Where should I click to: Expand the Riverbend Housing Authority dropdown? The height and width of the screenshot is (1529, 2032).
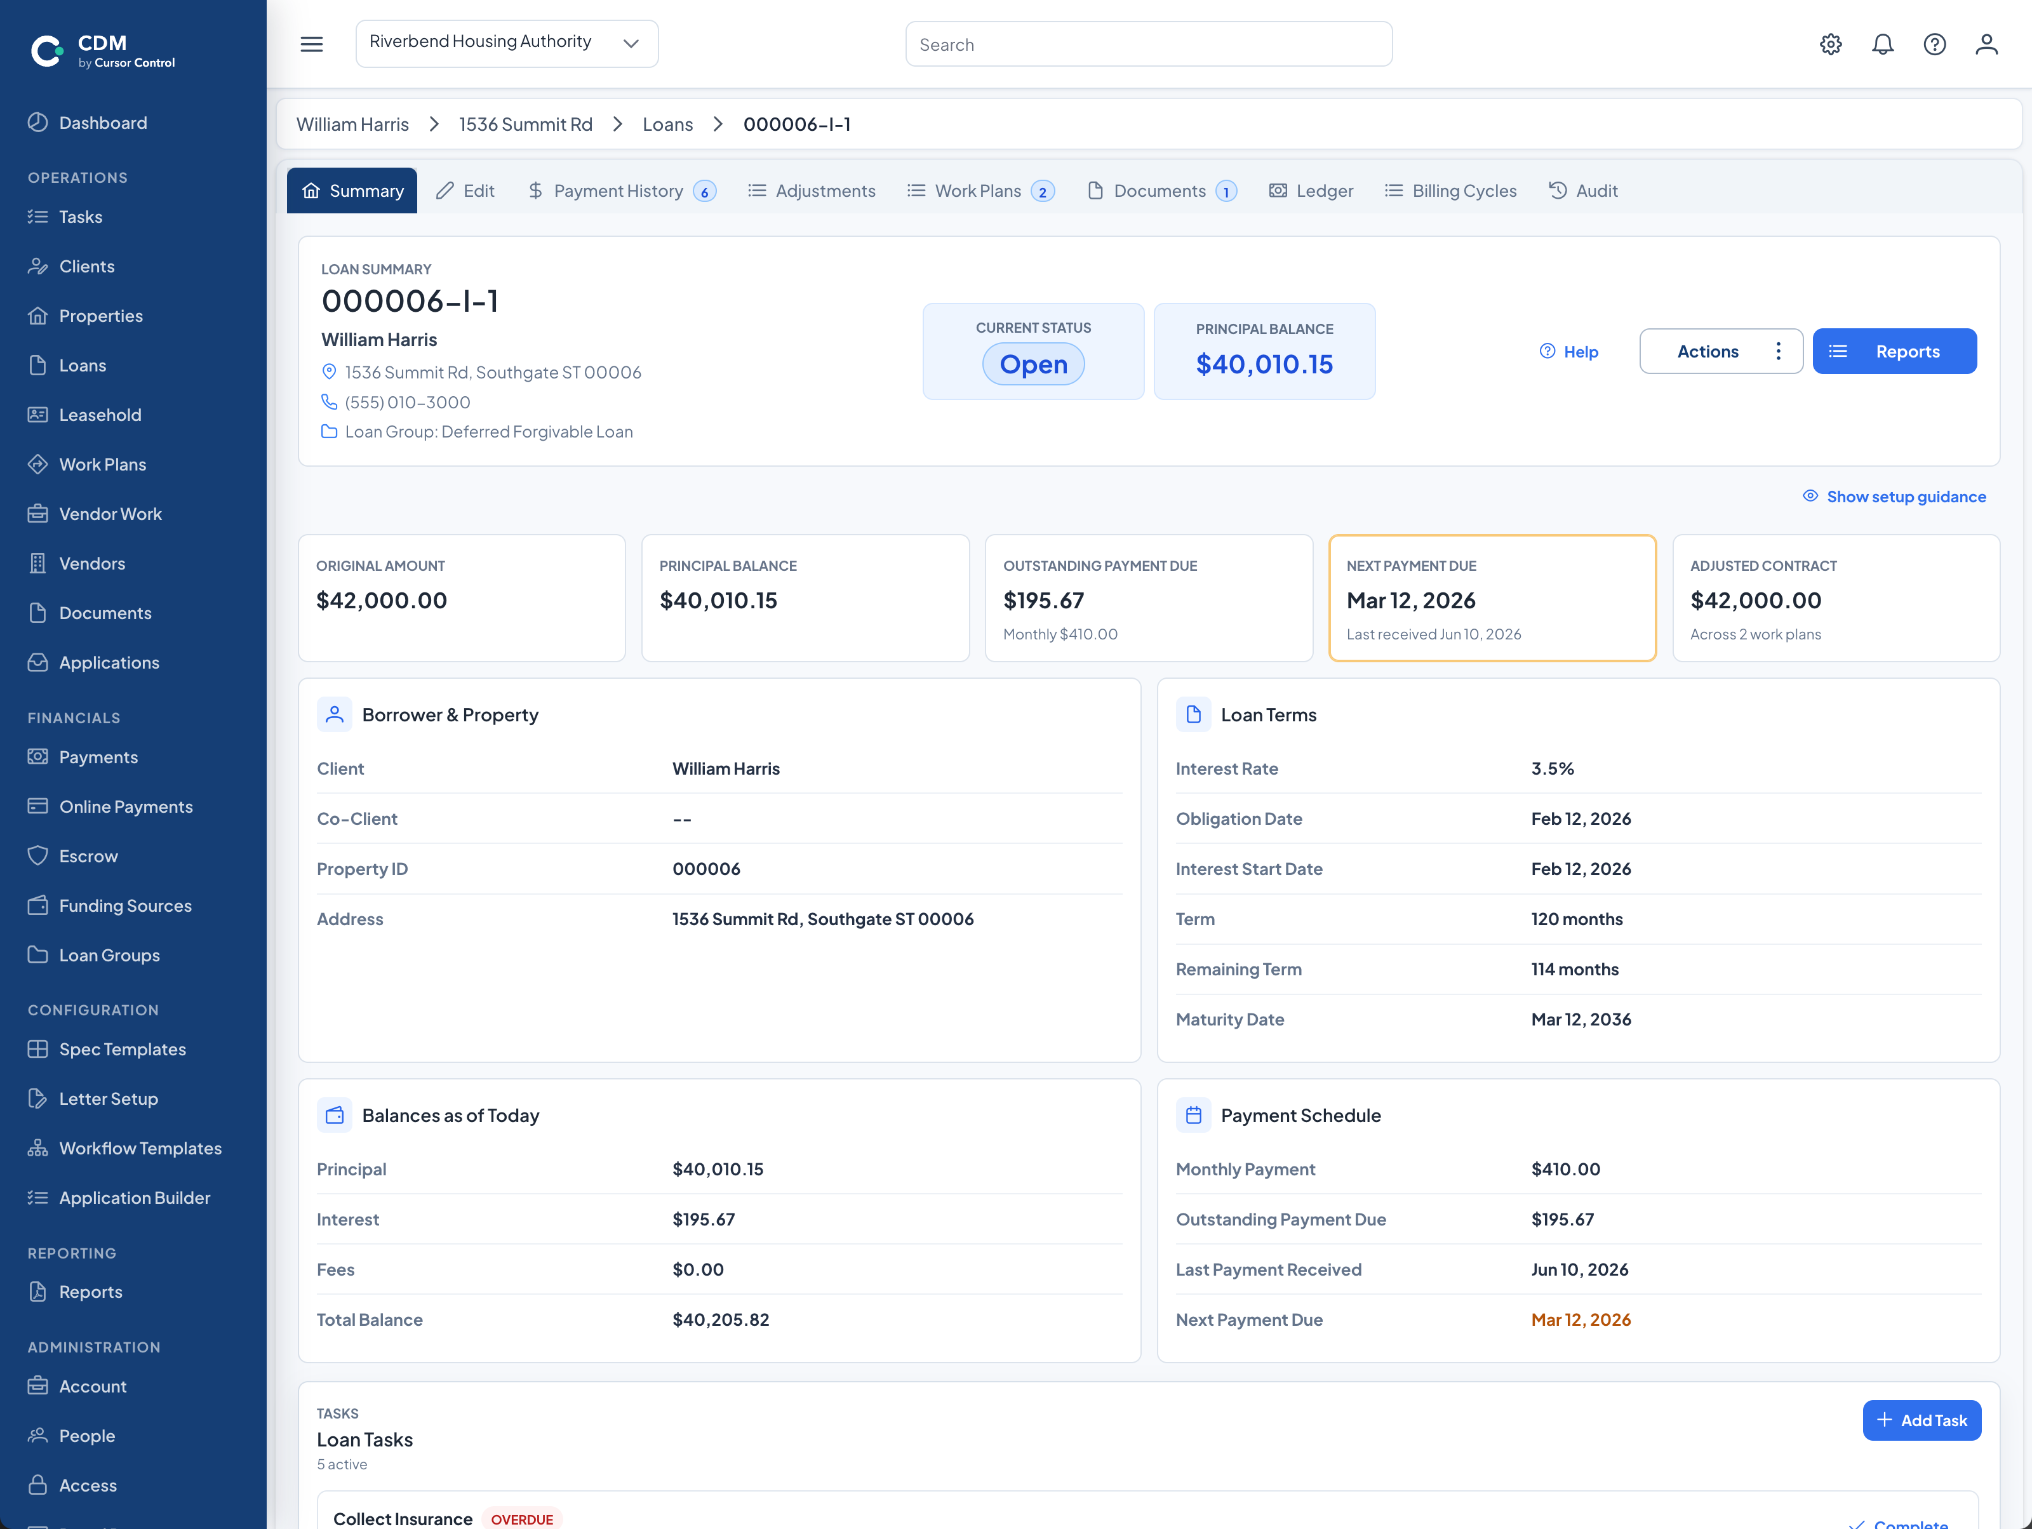click(506, 43)
